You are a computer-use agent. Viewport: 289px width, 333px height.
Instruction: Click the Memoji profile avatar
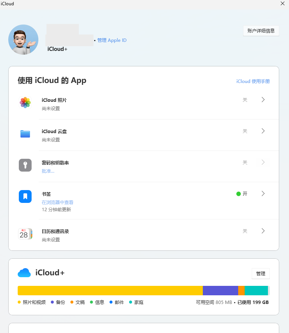click(x=23, y=40)
